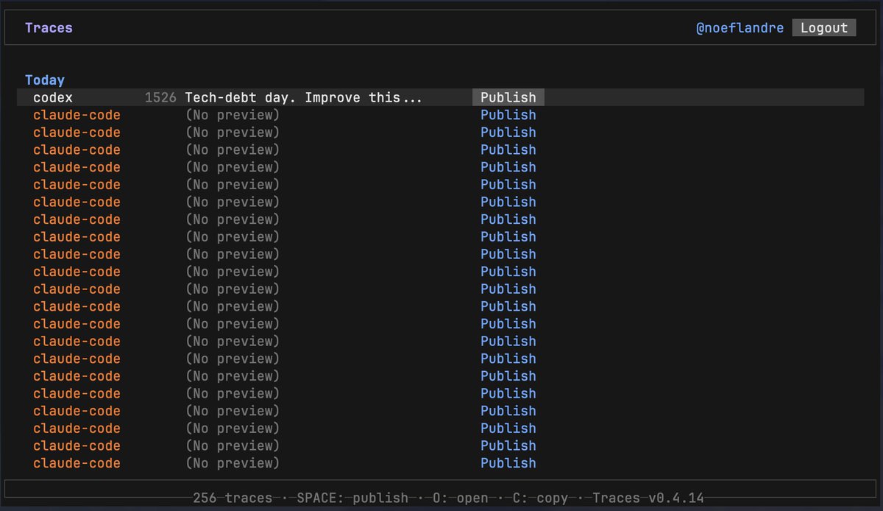Click the 1526 message count
This screenshot has width=883, height=511.
tap(160, 97)
